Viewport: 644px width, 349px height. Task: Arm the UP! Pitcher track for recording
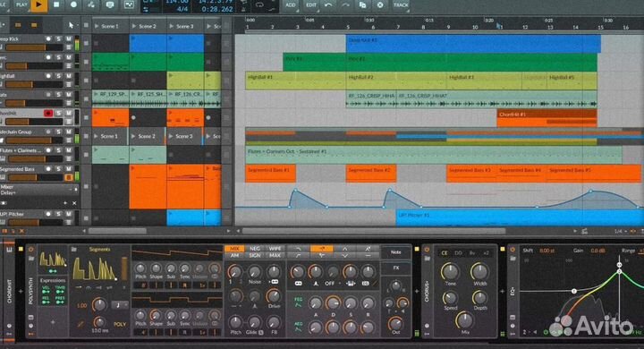pos(48,214)
